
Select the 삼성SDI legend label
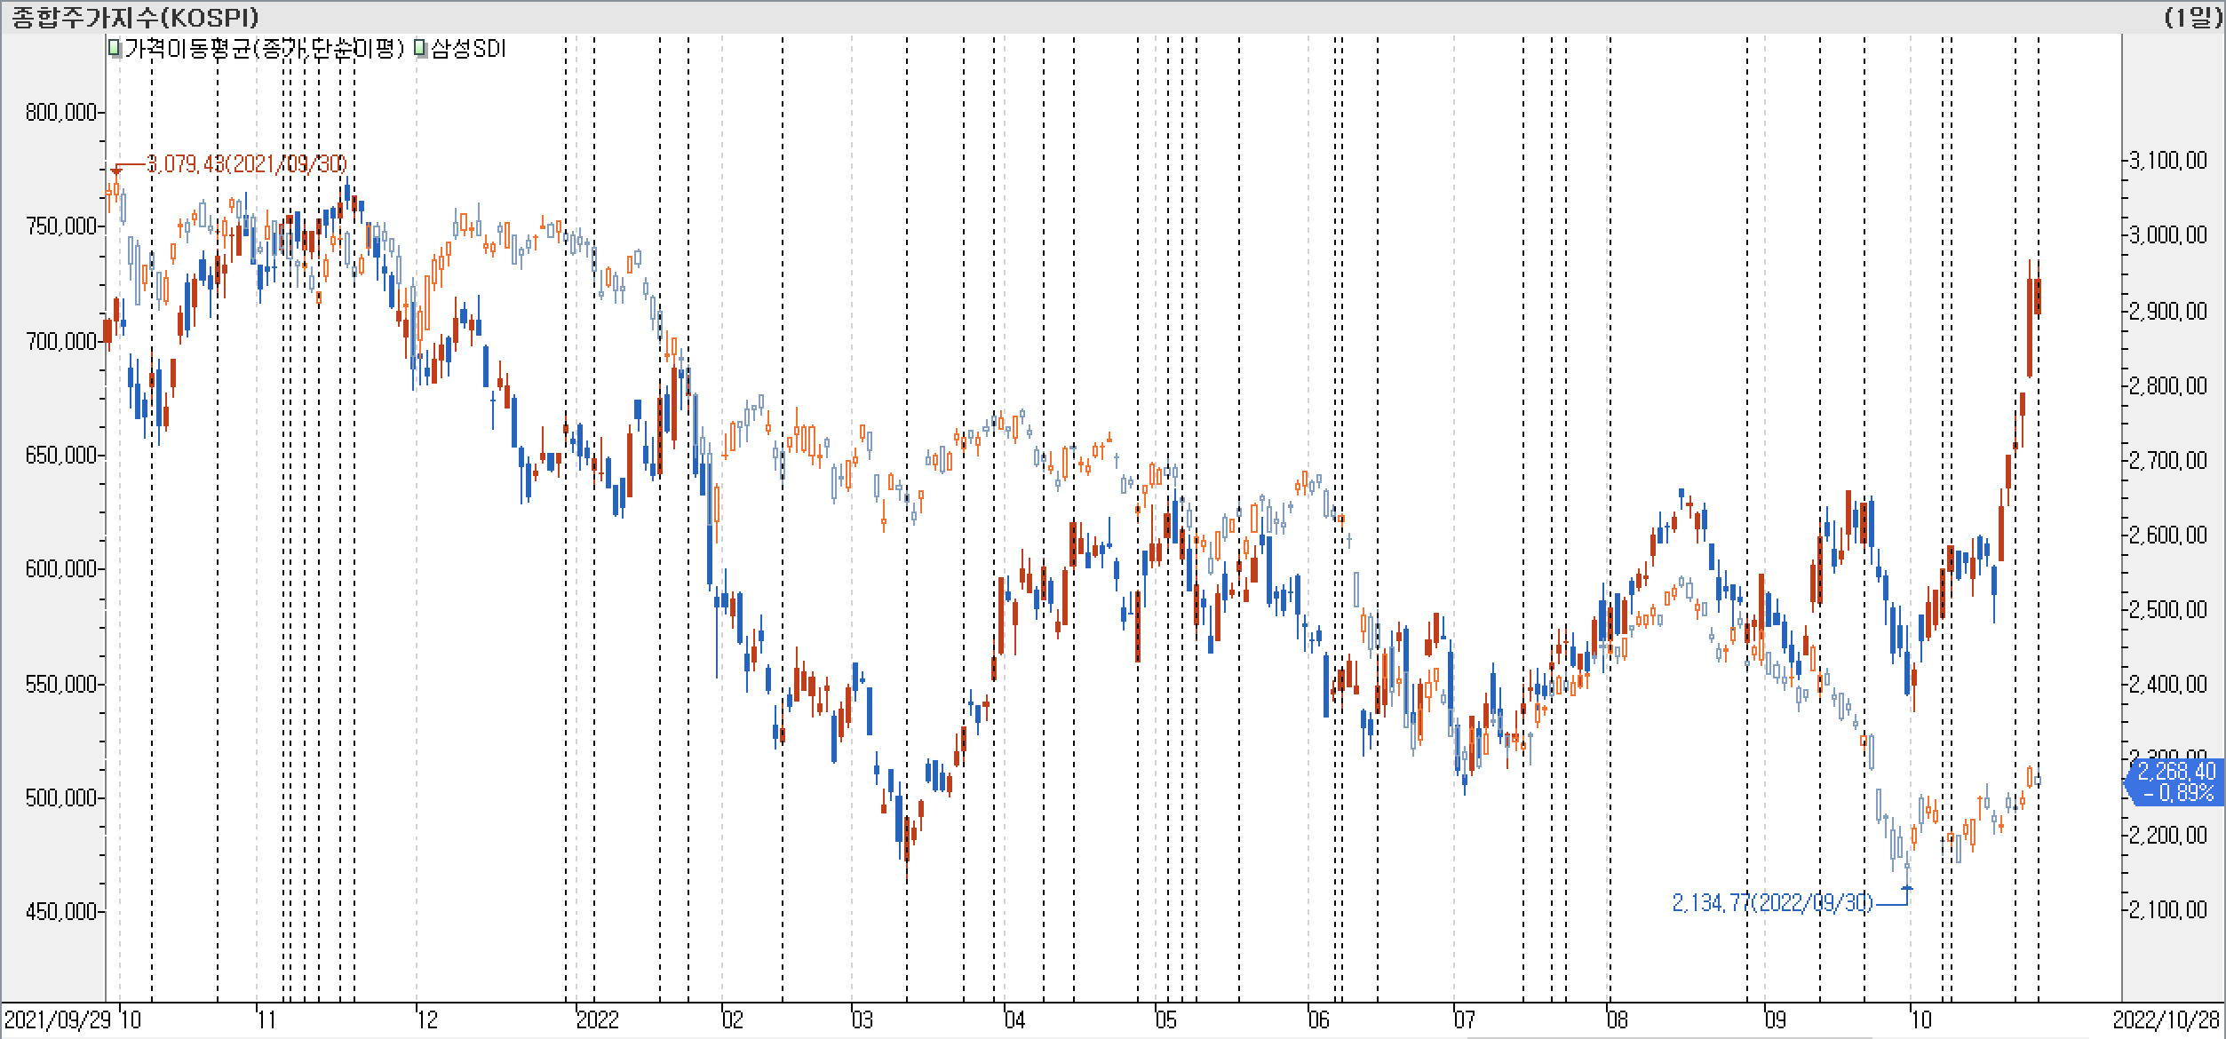click(468, 49)
